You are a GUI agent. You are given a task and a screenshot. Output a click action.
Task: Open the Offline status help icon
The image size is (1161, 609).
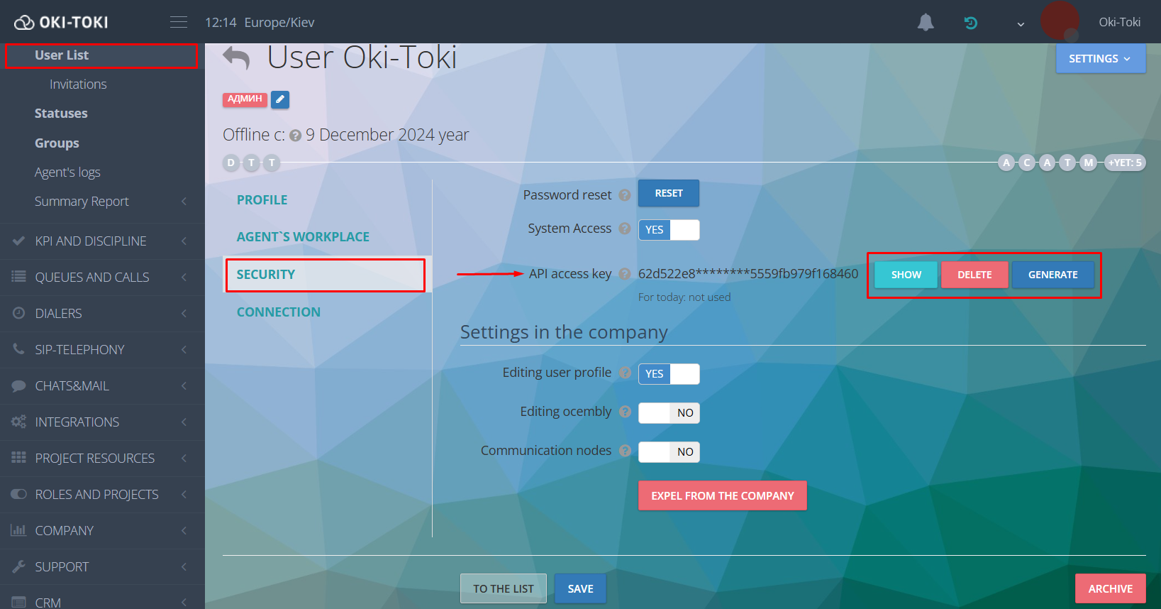[x=295, y=136]
